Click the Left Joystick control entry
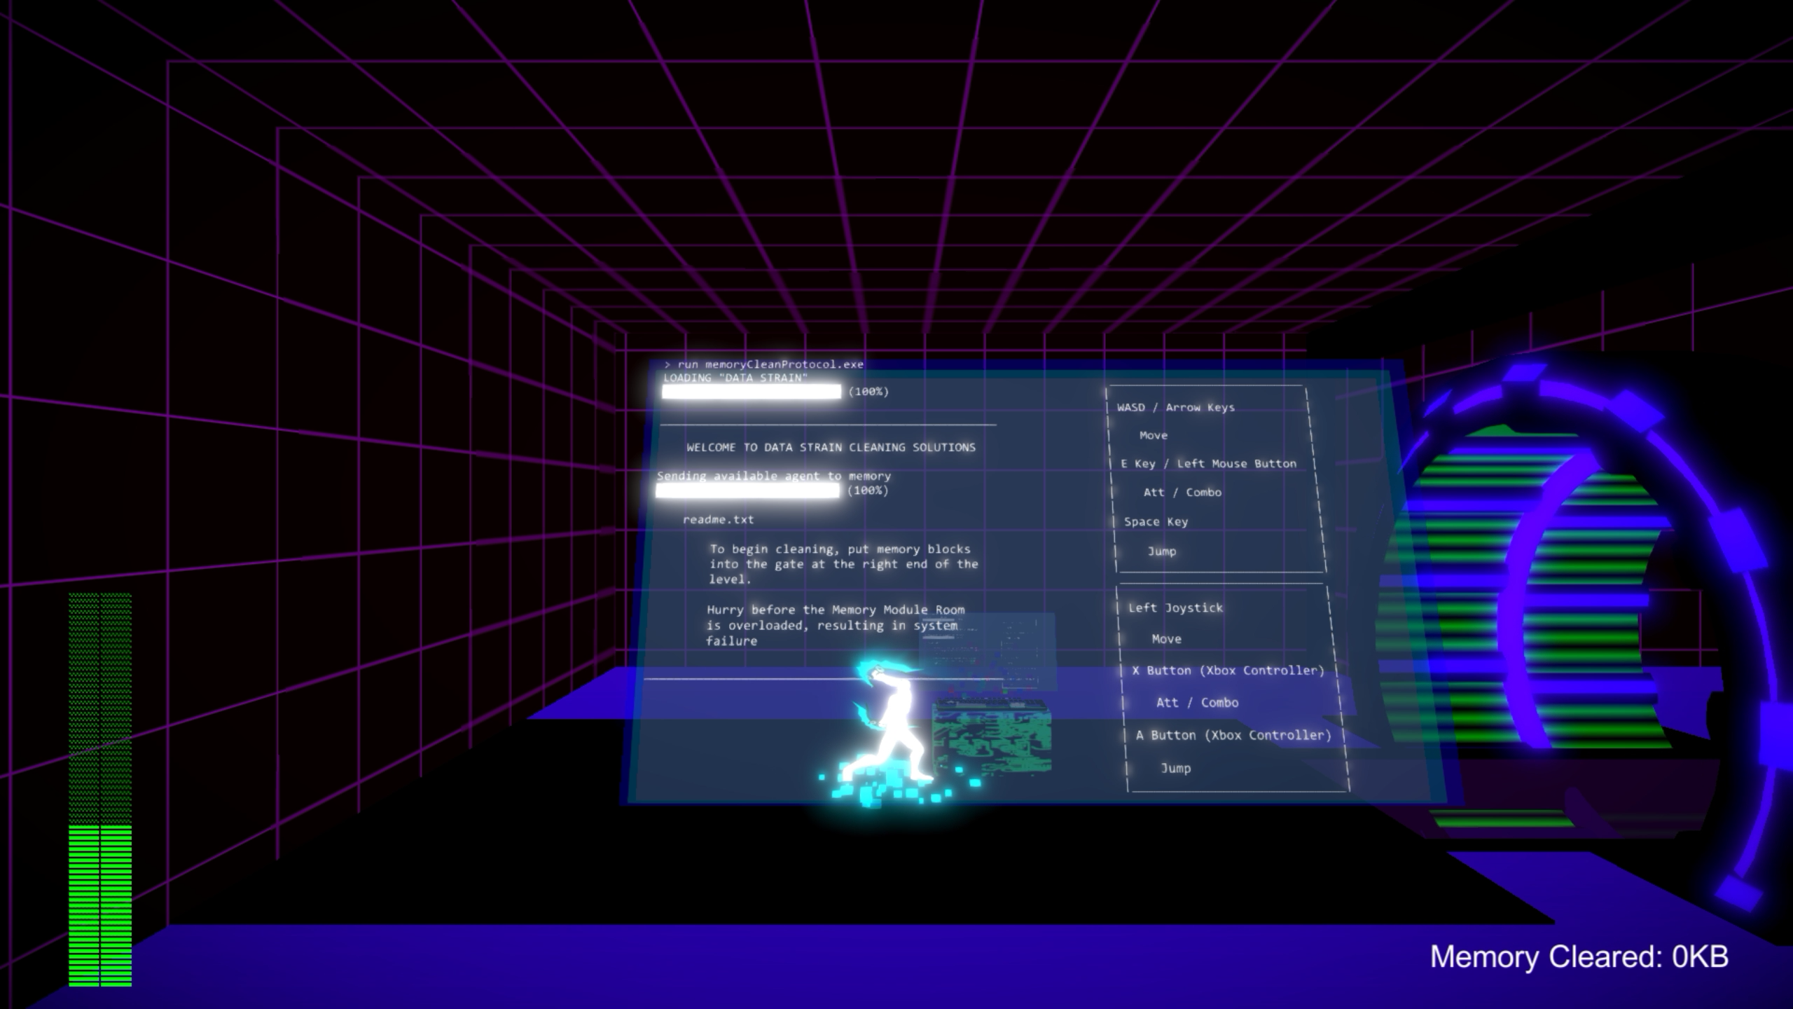This screenshot has width=1793, height=1009. [1175, 608]
